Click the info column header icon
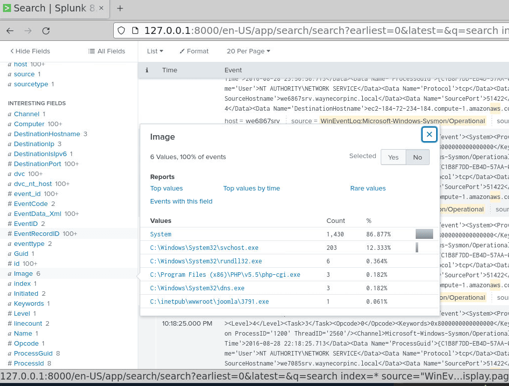 [147, 70]
